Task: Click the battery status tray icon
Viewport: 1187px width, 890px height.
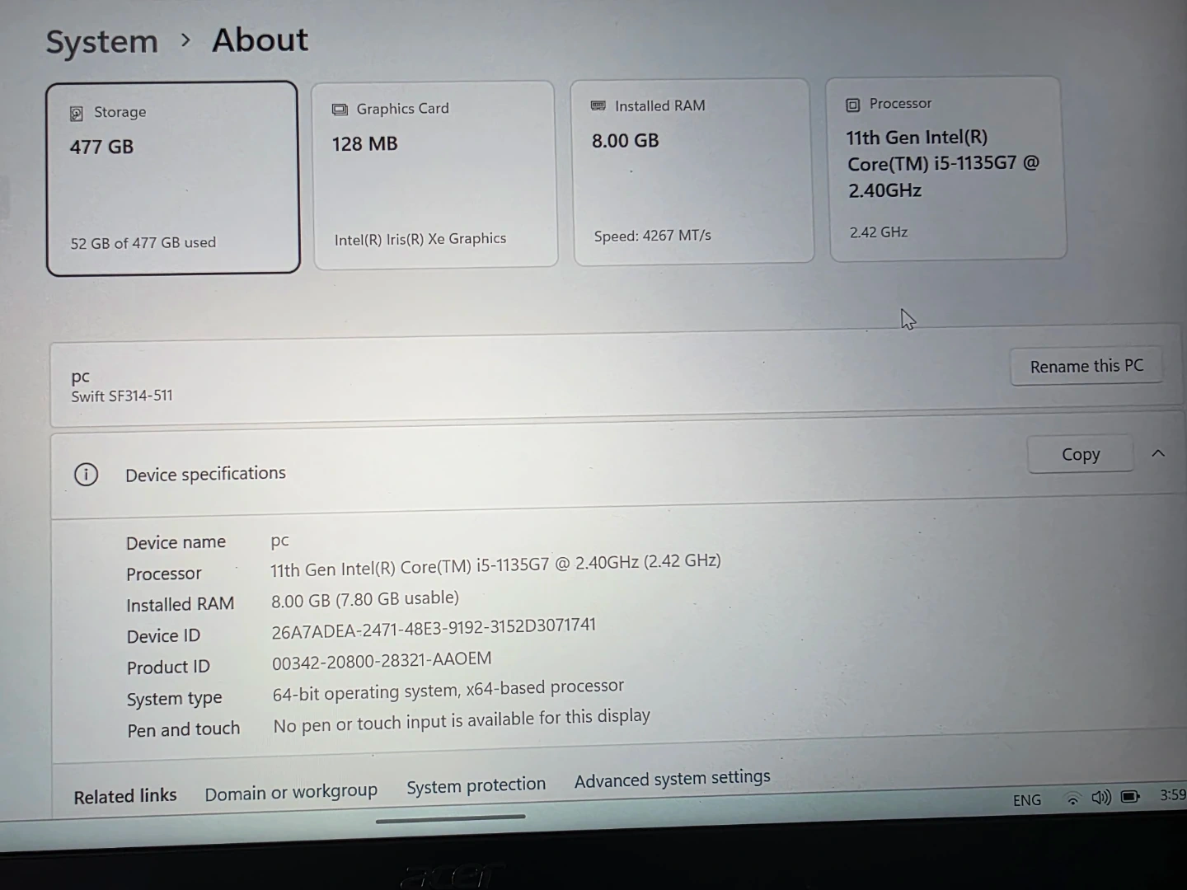Action: coord(1130,796)
